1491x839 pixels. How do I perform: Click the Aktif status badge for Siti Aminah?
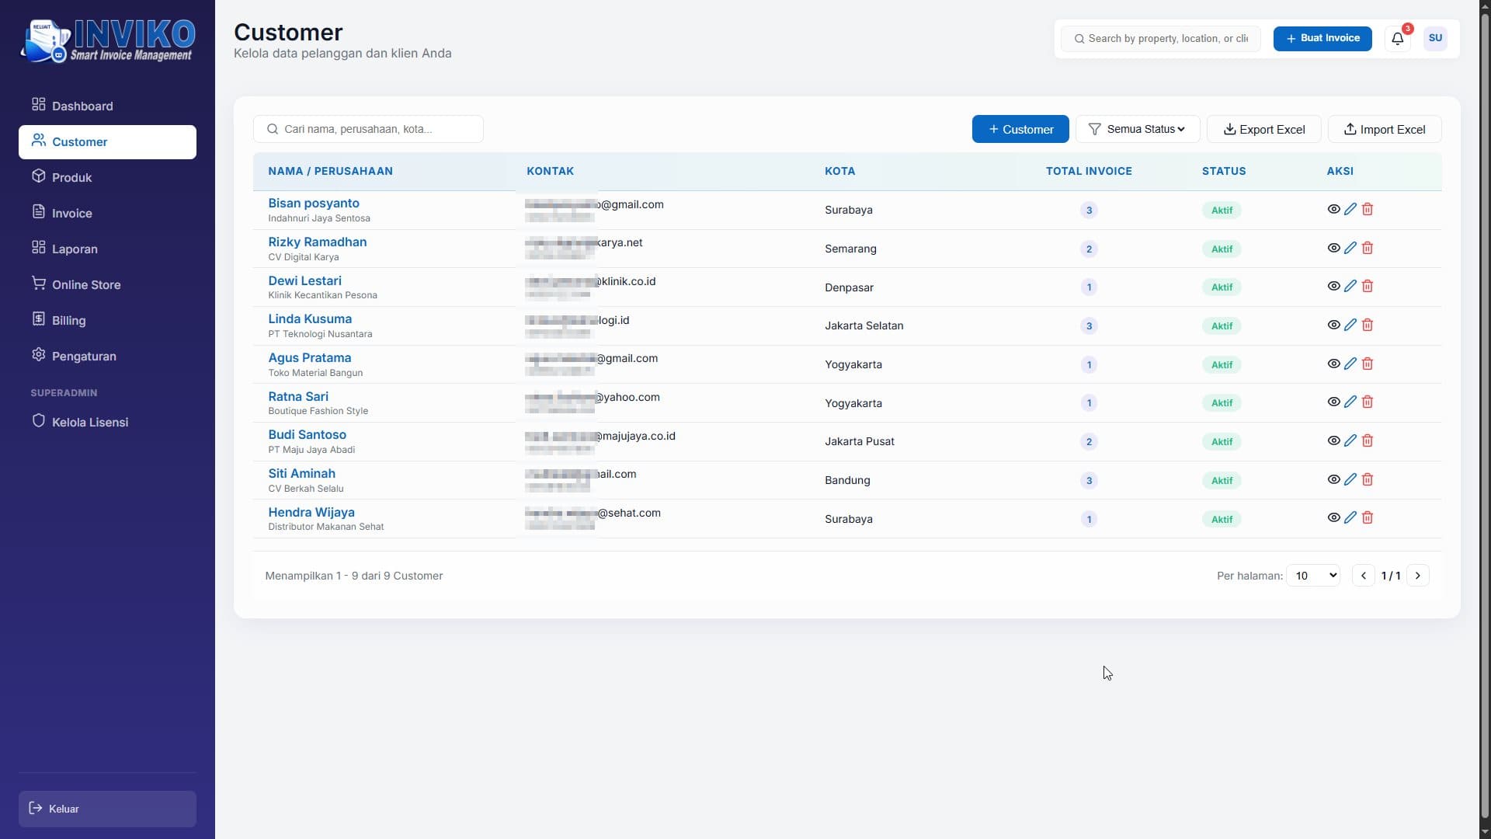click(x=1222, y=480)
